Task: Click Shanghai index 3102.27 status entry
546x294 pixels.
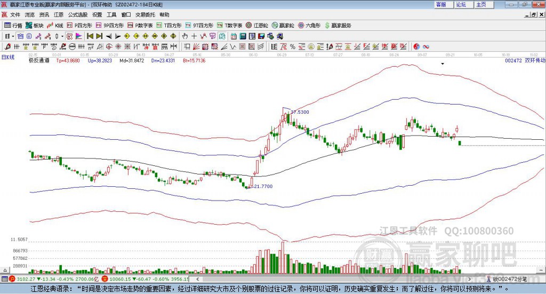Action: [55, 279]
